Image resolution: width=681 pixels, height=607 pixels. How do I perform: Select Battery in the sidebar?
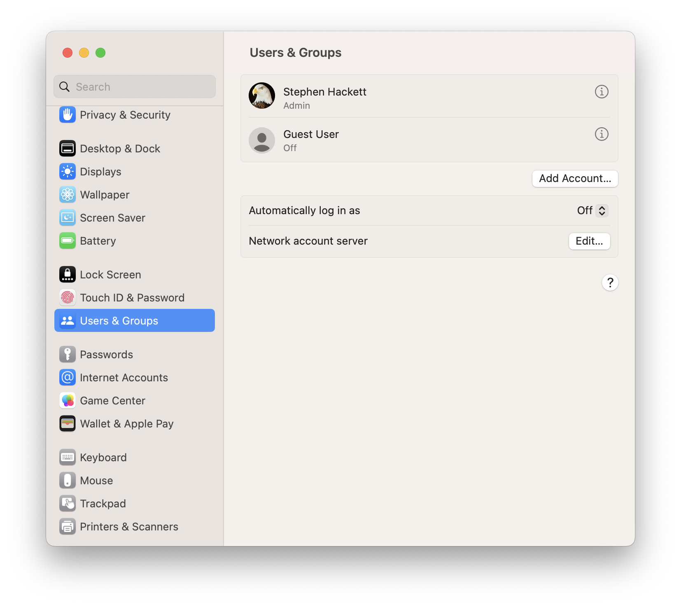pos(98,241)
